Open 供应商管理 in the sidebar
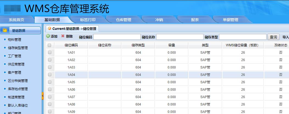 (x=16, y=64)
